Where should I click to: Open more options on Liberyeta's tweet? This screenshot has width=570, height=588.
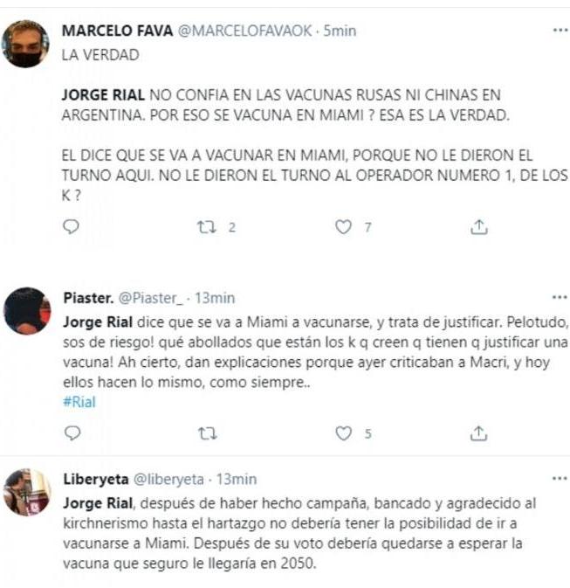[560, 479]
